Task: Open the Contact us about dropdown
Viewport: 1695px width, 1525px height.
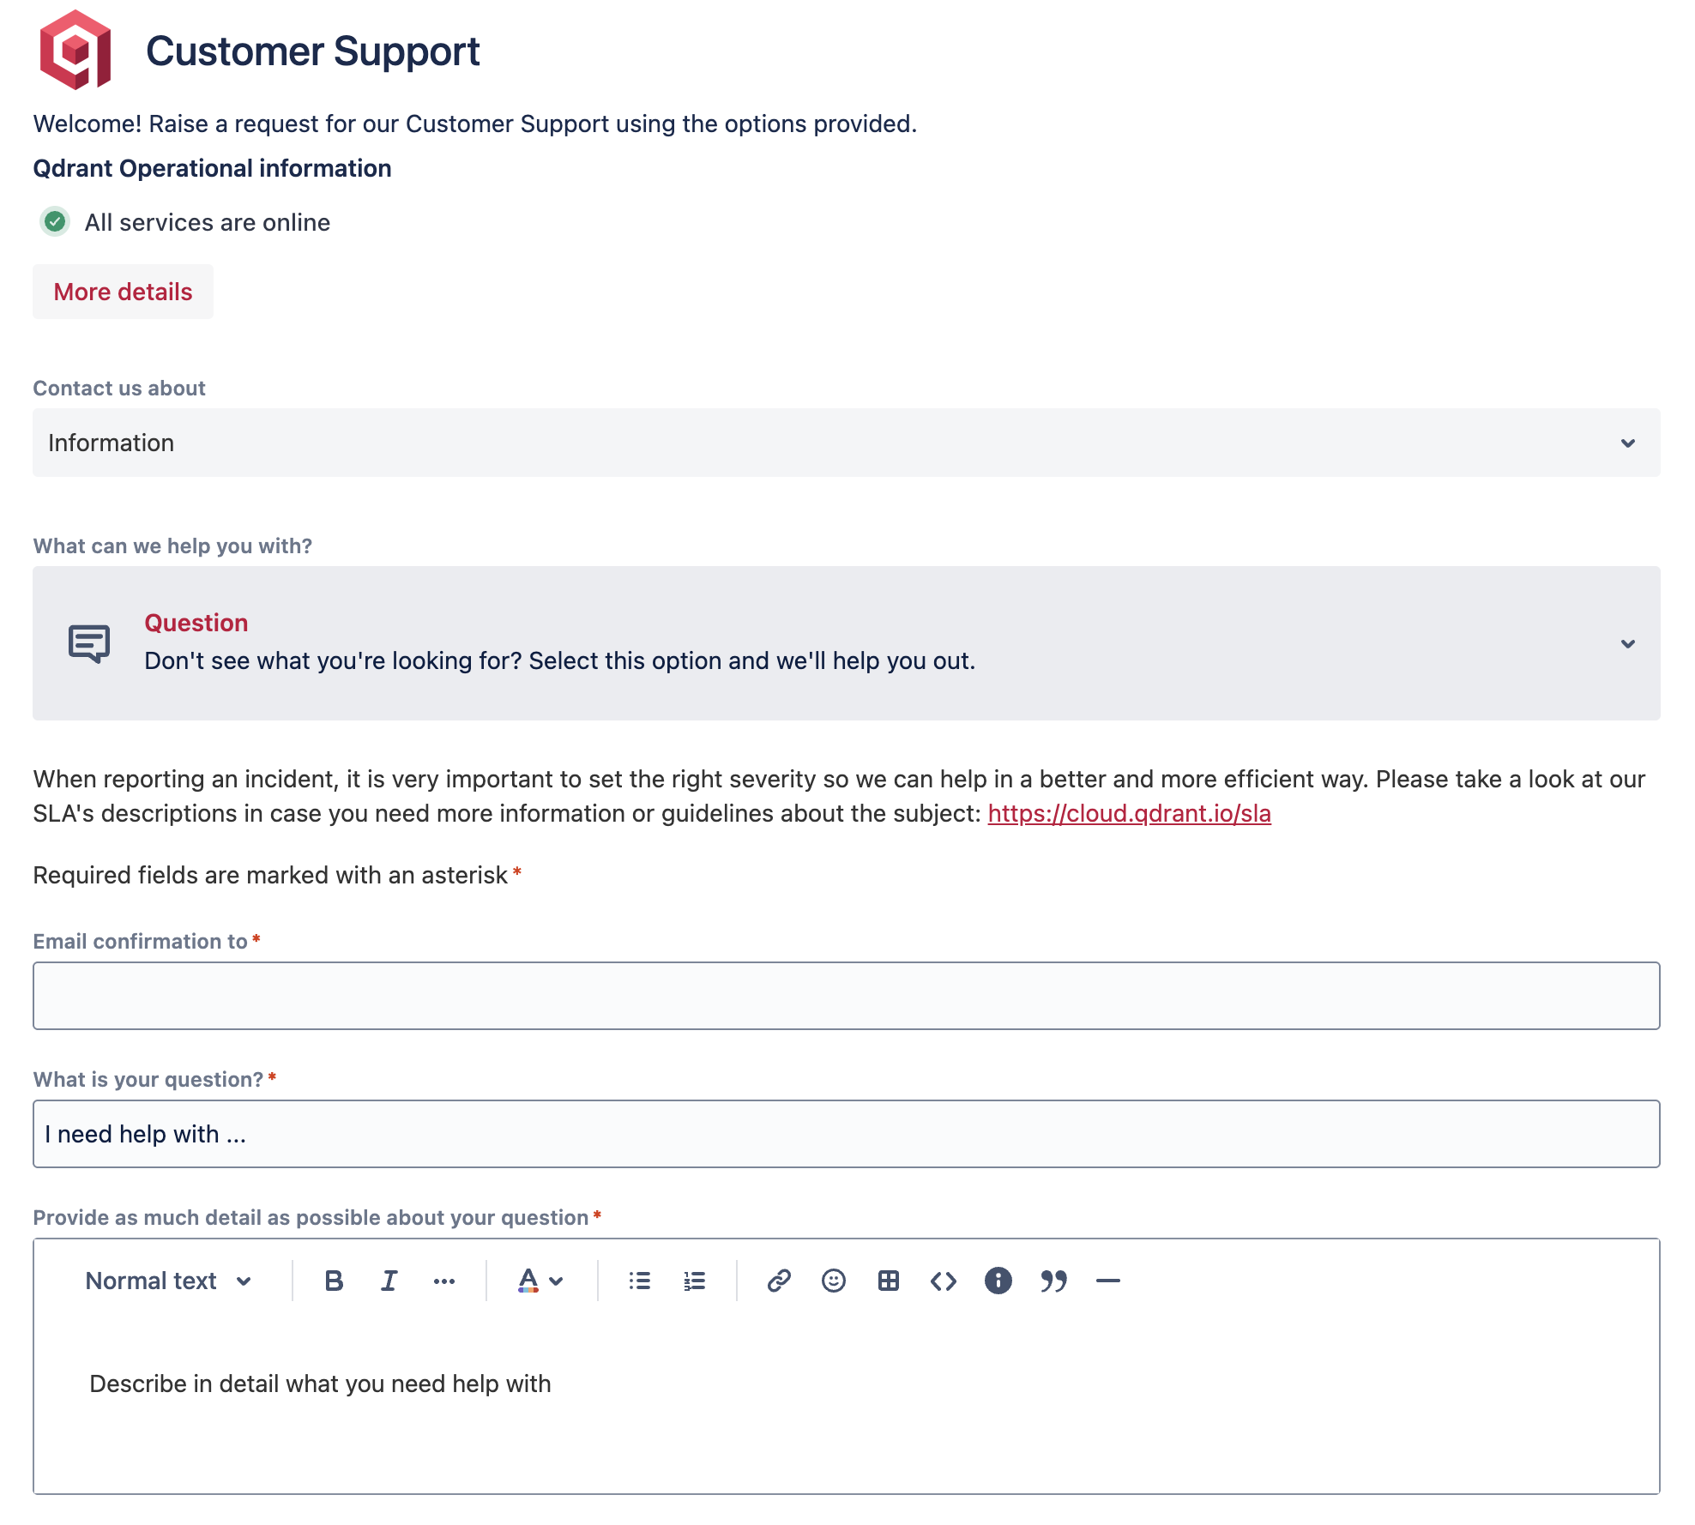Action: (846, 443)
